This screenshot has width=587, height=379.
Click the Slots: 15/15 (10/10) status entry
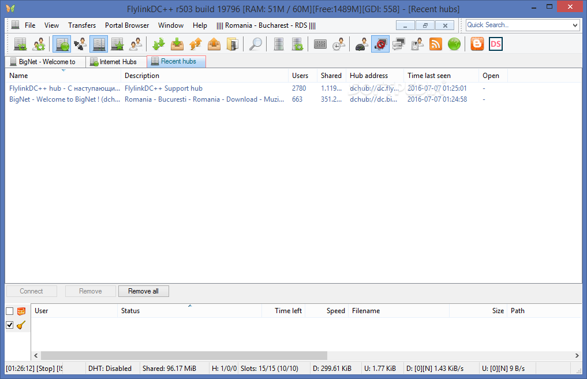point(274,369)
